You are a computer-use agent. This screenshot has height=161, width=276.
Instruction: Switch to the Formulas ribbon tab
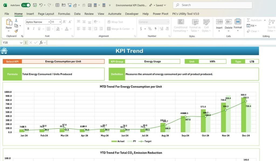click(x=64, y=13)
